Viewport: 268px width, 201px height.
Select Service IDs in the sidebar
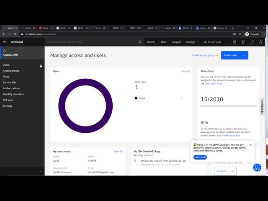coord(9,82)
